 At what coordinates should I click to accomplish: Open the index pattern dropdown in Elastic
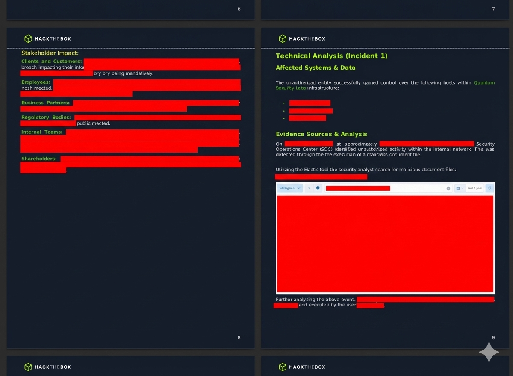(290, 188)
